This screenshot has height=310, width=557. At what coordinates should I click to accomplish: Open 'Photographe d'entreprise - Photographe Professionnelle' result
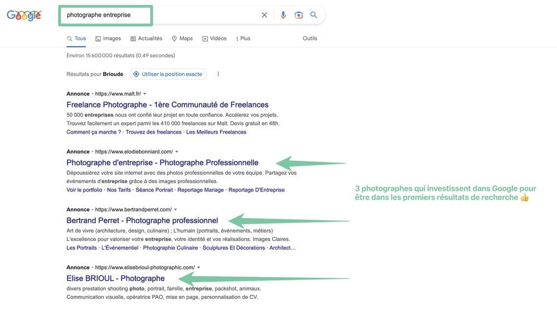[x=162, y=163]
